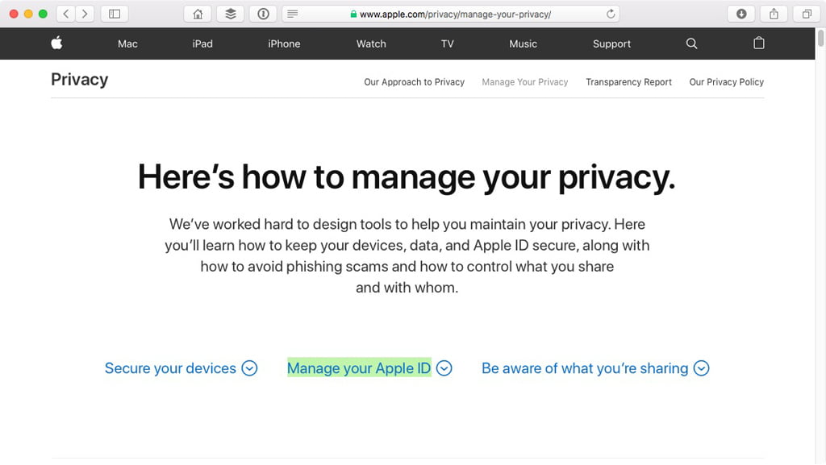Open the Transparency Report tab
This screenshot has width=826, height=465.
[628, 82]
